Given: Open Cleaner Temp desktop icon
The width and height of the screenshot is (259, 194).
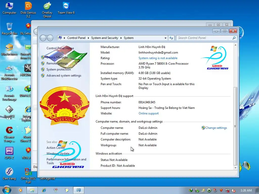Looking at the screenshot, I should point(9,134).
